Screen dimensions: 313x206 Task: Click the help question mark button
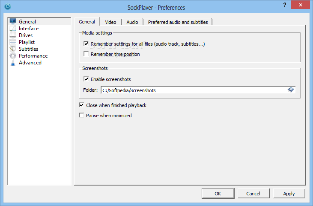285,5
